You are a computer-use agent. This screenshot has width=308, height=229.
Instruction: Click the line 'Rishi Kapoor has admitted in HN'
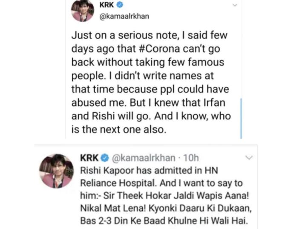click(149, 170)
